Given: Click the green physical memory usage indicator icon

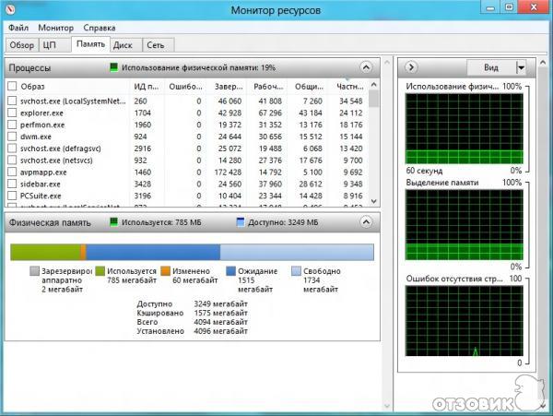Looking at the screenshot, I should (114, 67).
